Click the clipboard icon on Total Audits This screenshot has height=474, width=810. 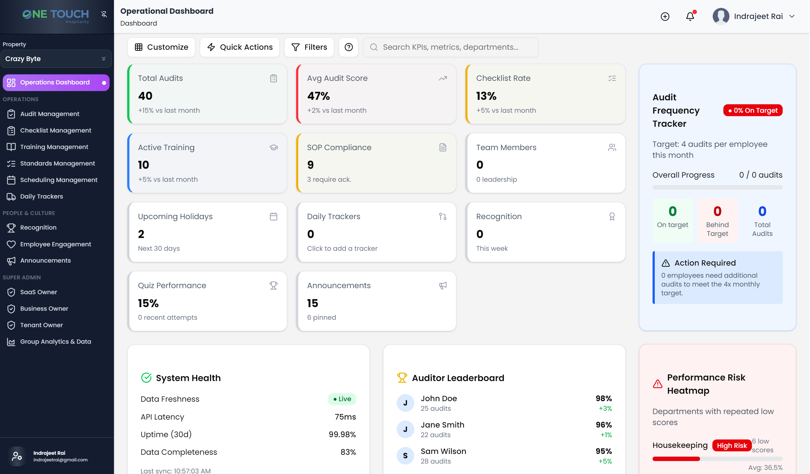tap(273, 78)
